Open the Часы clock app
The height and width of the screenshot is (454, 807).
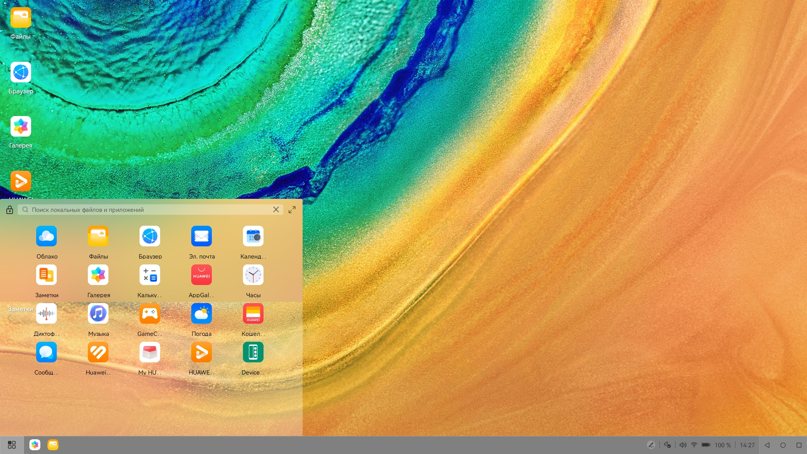click(x=253, y=275)
